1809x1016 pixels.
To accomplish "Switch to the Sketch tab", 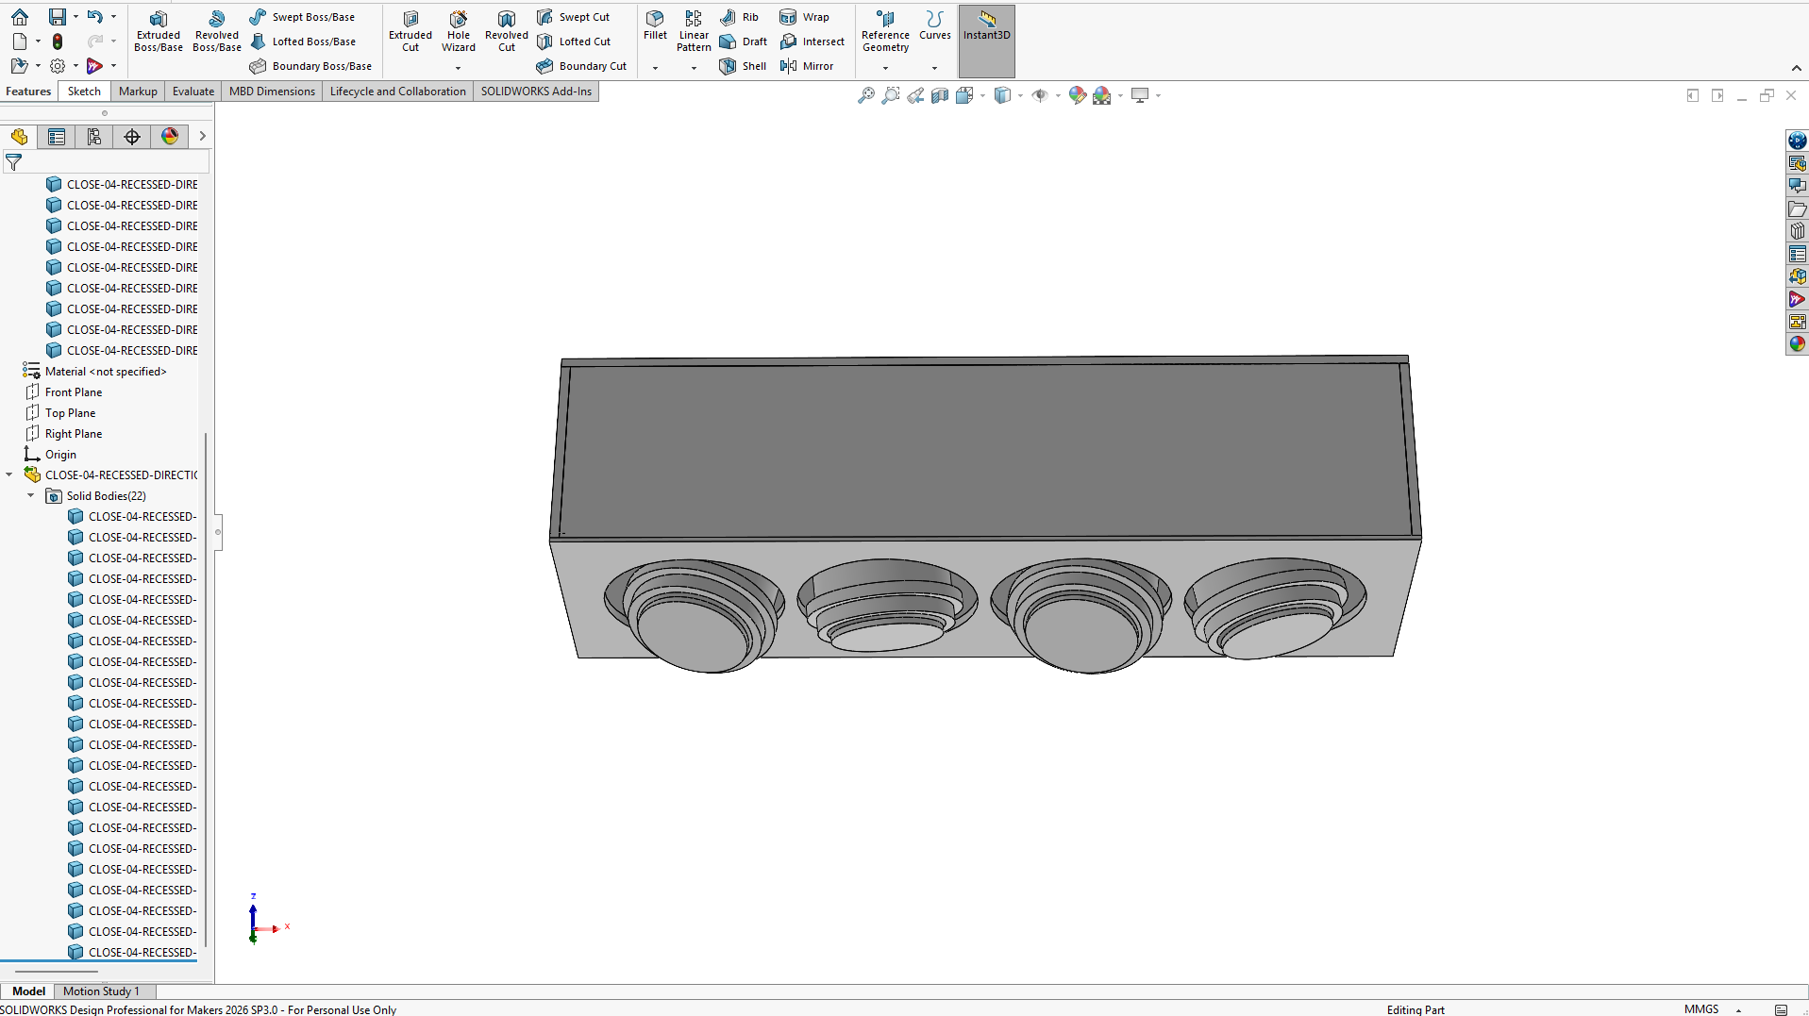I will tap(84, 92).
